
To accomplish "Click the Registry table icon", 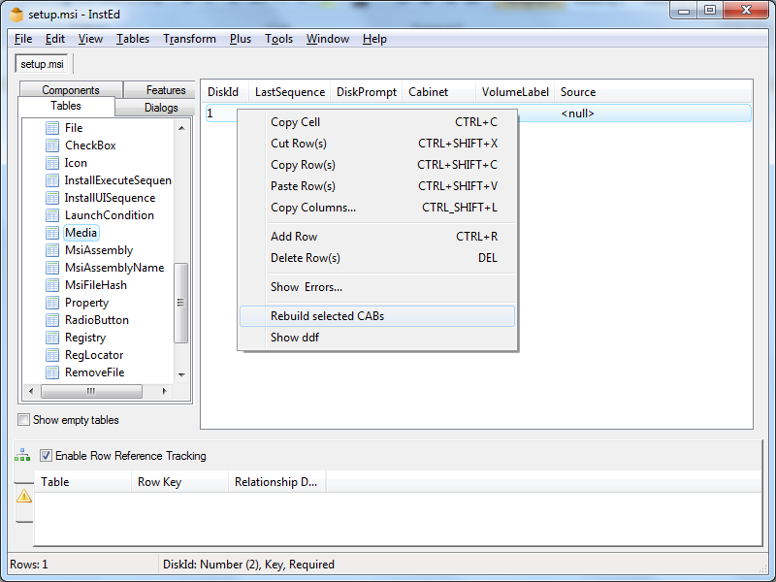I will tap(53, 338).
